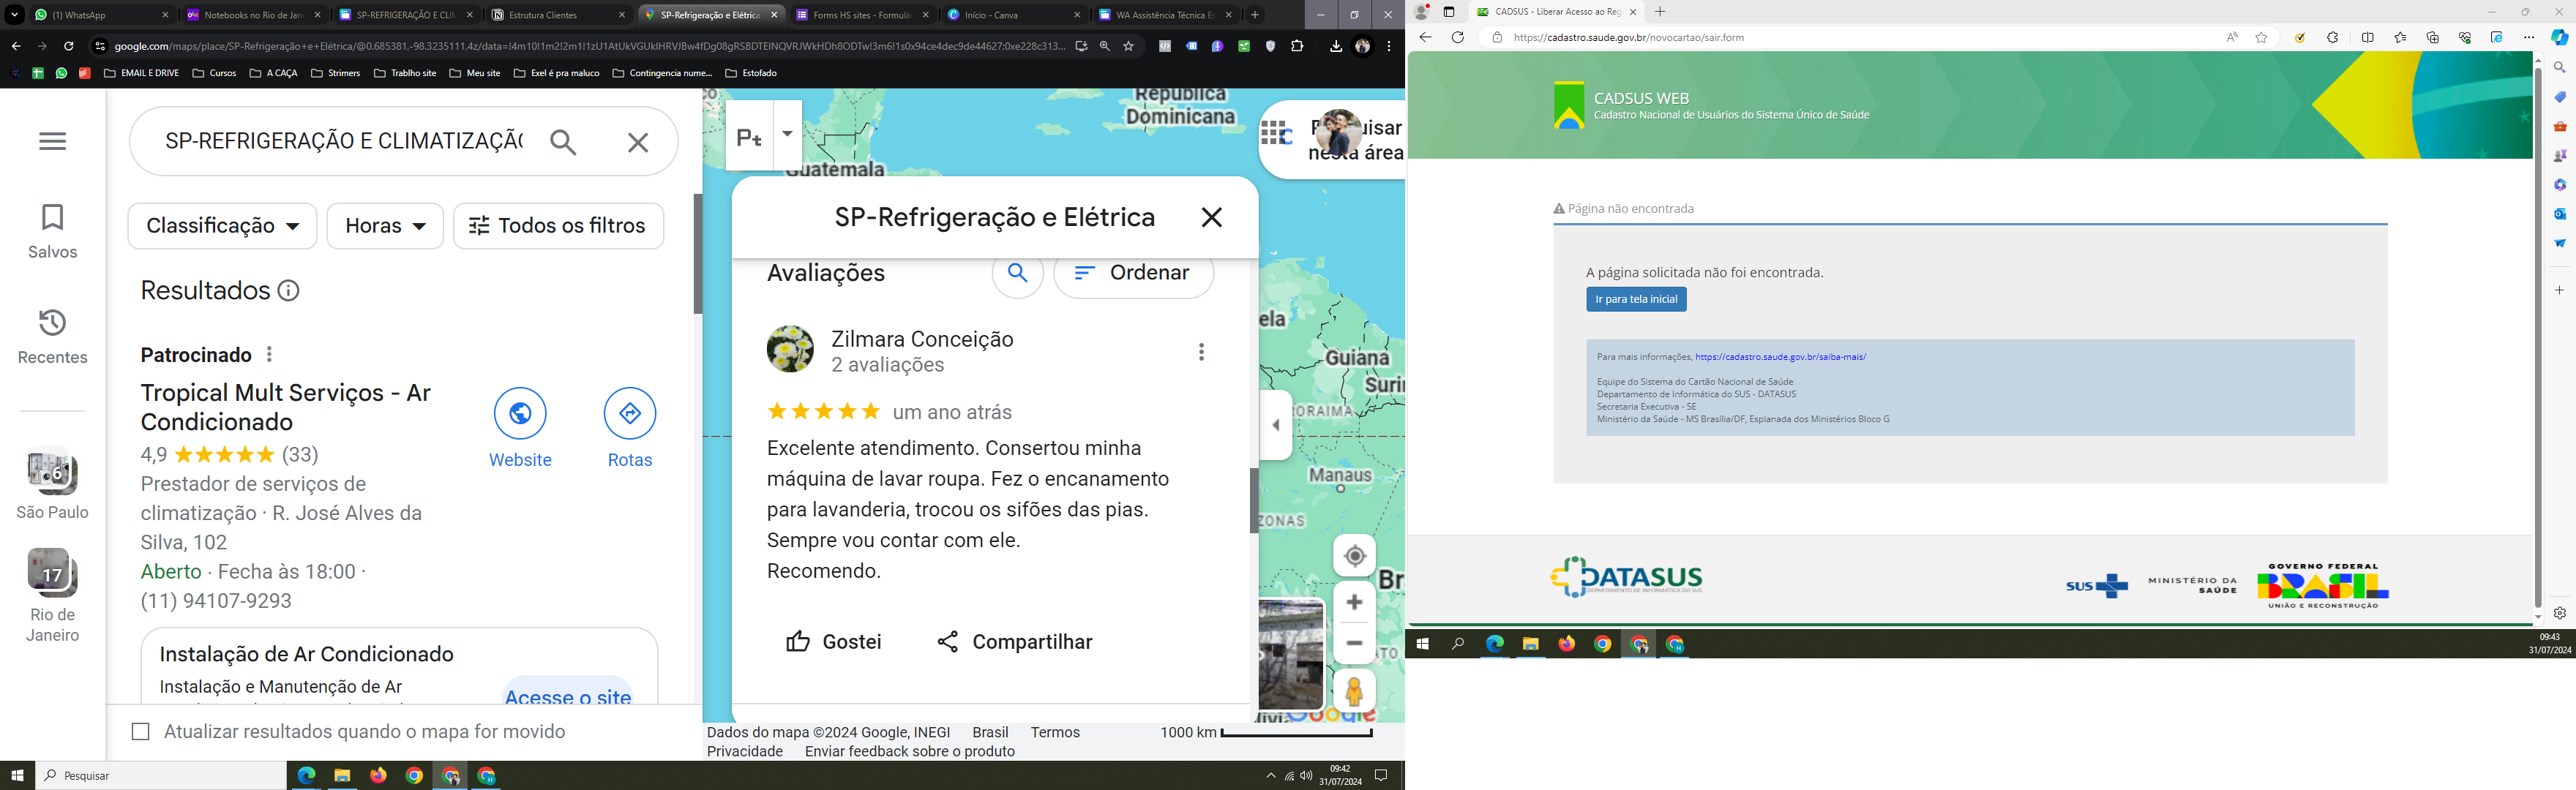Click the Windows Pesquisar taskbar search box
Image resolution: width=2576 pixels, height=790 pixels.
coord(161,776)
